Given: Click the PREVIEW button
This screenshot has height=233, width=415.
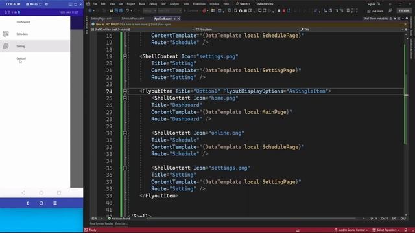Looking at the screenshot, I should [x=404, y=10].
